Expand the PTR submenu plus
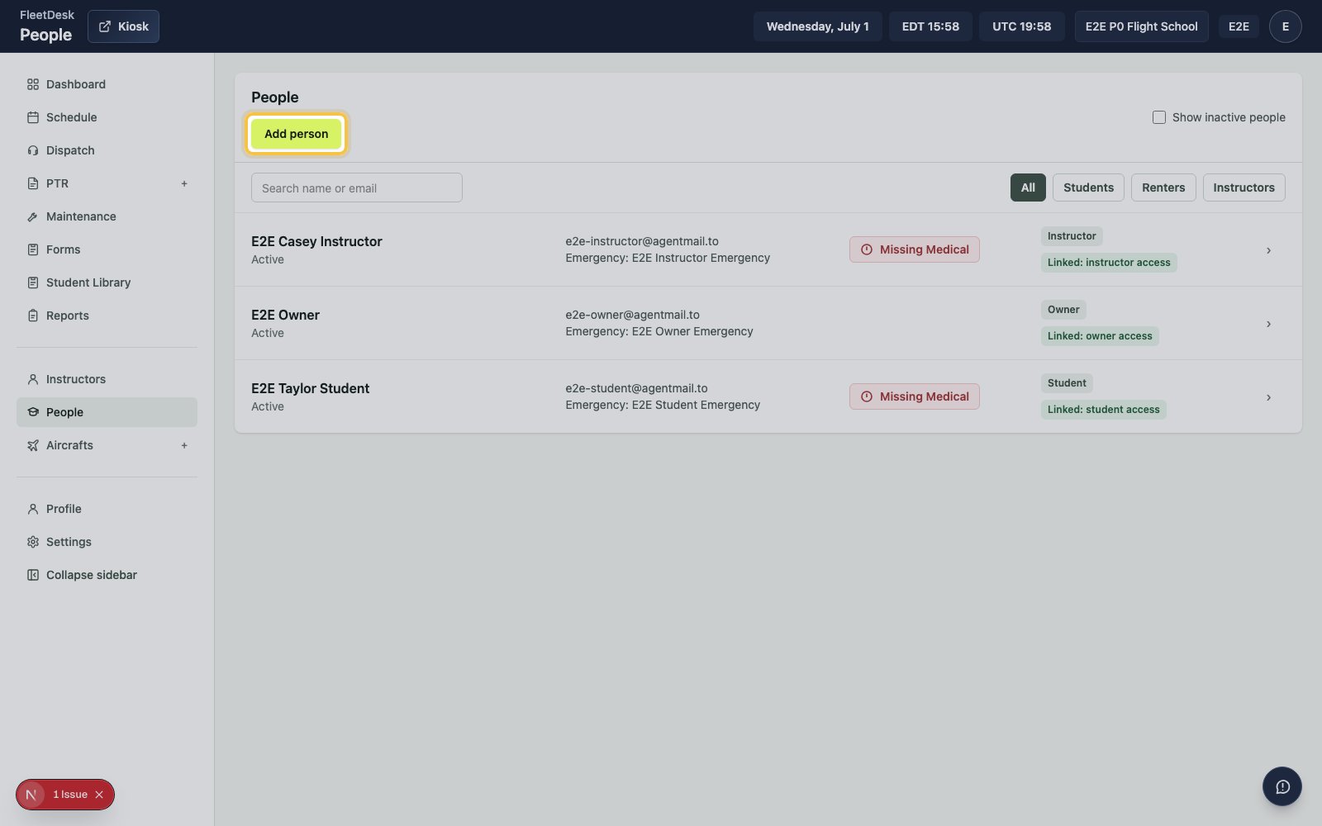 point(184,183)
